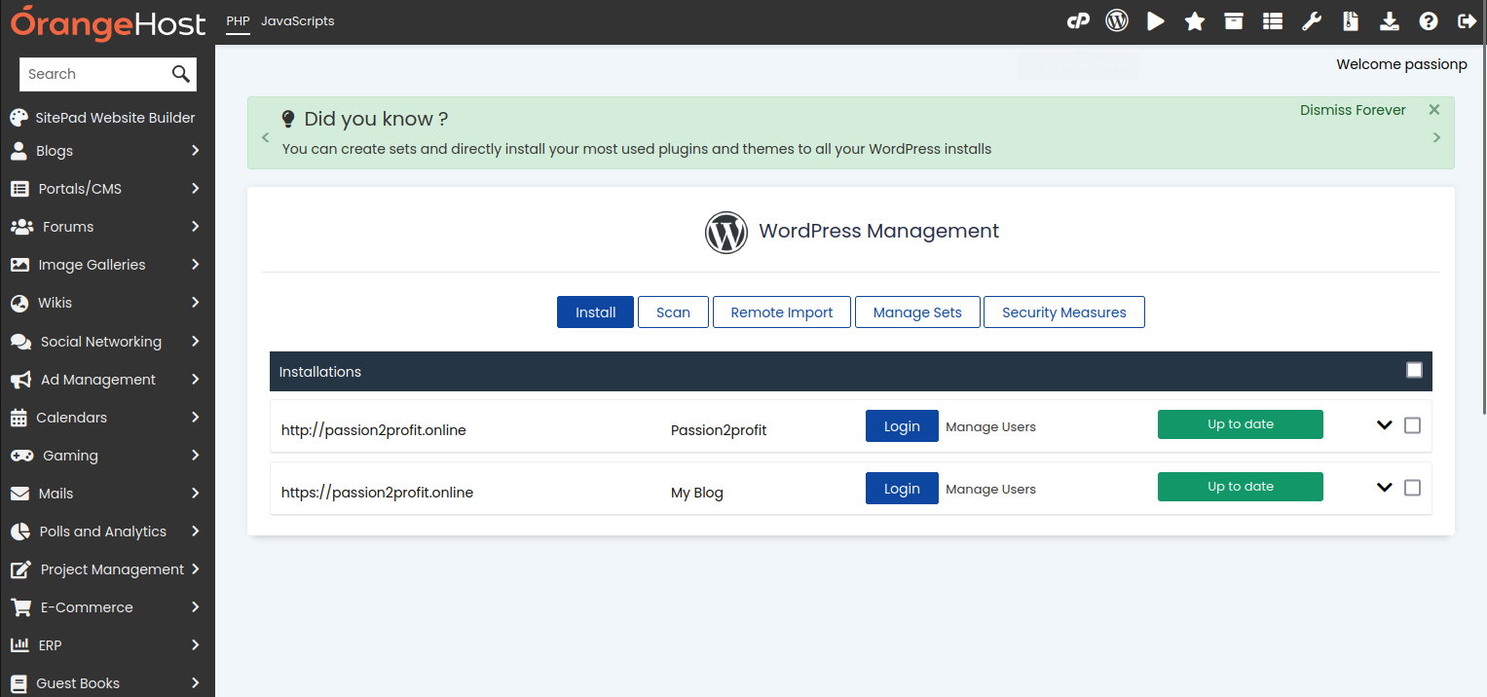Click the logout arrow icon

[x=1467, y=21]
